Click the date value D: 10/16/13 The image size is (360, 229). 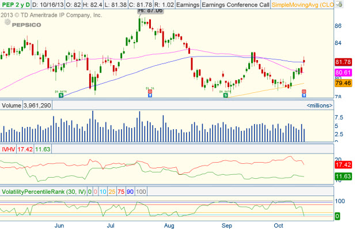point(48,5)
